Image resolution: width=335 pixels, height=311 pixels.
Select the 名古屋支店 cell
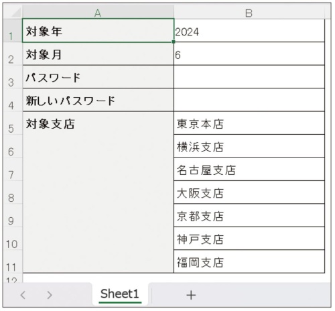(x=249, y=170)
